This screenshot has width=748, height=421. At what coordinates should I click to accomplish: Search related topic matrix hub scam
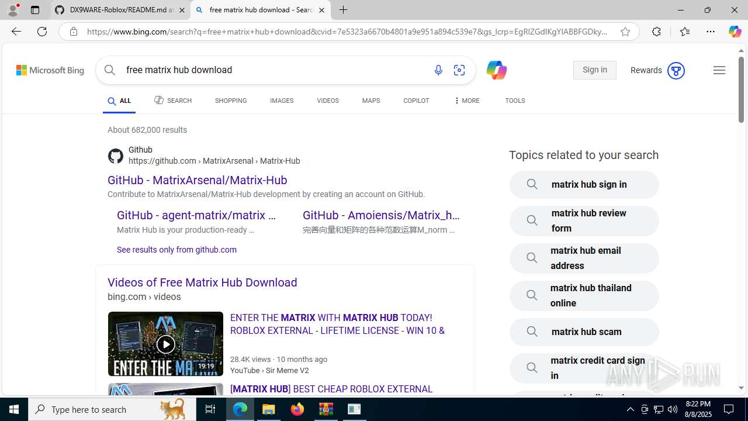584,332
